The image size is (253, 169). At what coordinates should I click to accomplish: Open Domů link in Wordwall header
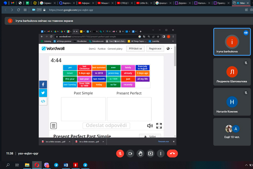pos(92,49)
